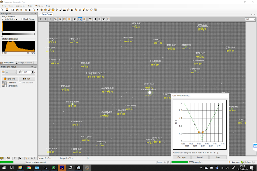
Task: Rotate image counterclockwise with the left rotate icon
Action: pyautogui.click(x=75, y=19)
